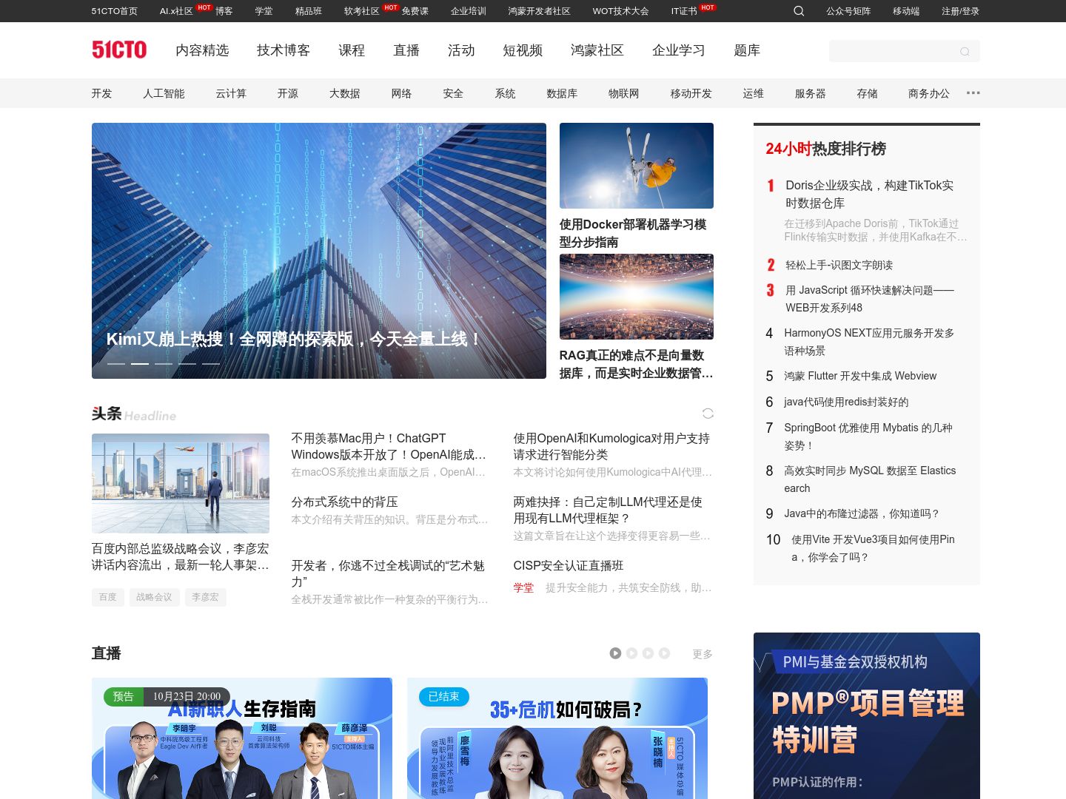Click the 李彦宏 tag
Image resolution: width=1066 pixels, height=799 pixels.
[205, 597]
